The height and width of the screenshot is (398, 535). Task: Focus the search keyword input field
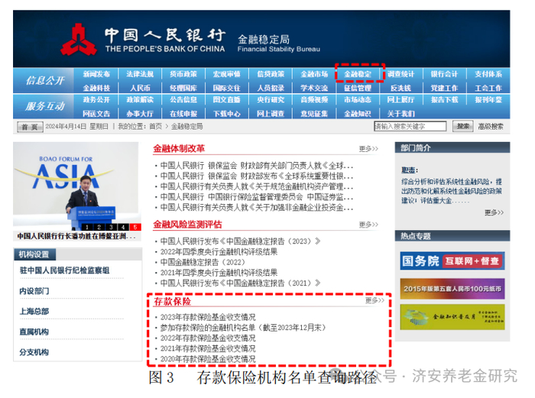coord(410,126)
